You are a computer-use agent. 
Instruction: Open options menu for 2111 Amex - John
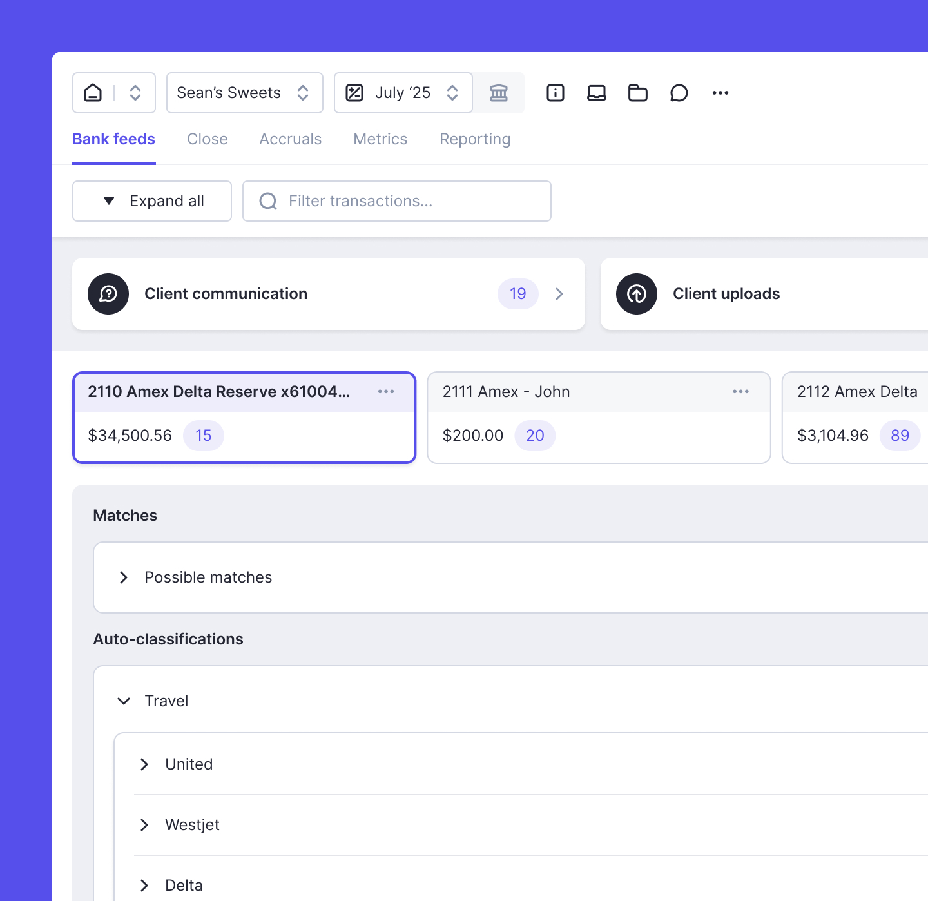point(740,391)
